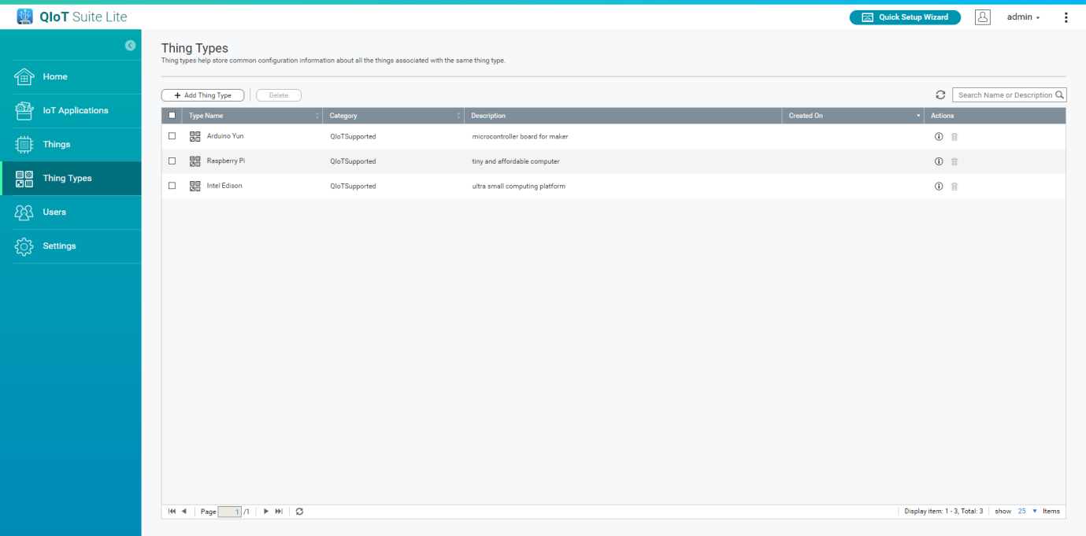Image resolution: width=1086 pixels, height=536 pixels.
Task: Click the refresh icon in the pagination bar
Action: (x=299, y=512)
